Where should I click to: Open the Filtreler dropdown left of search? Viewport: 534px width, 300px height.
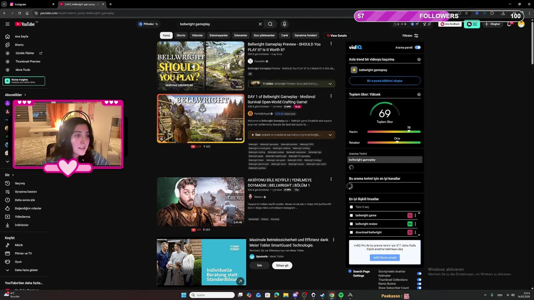click(x=148, y=24)
